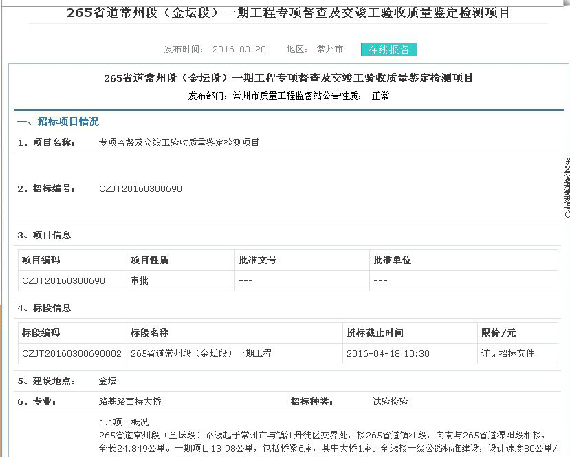
Task: Click the tender type 试验检验
Action: coord(390,401)
